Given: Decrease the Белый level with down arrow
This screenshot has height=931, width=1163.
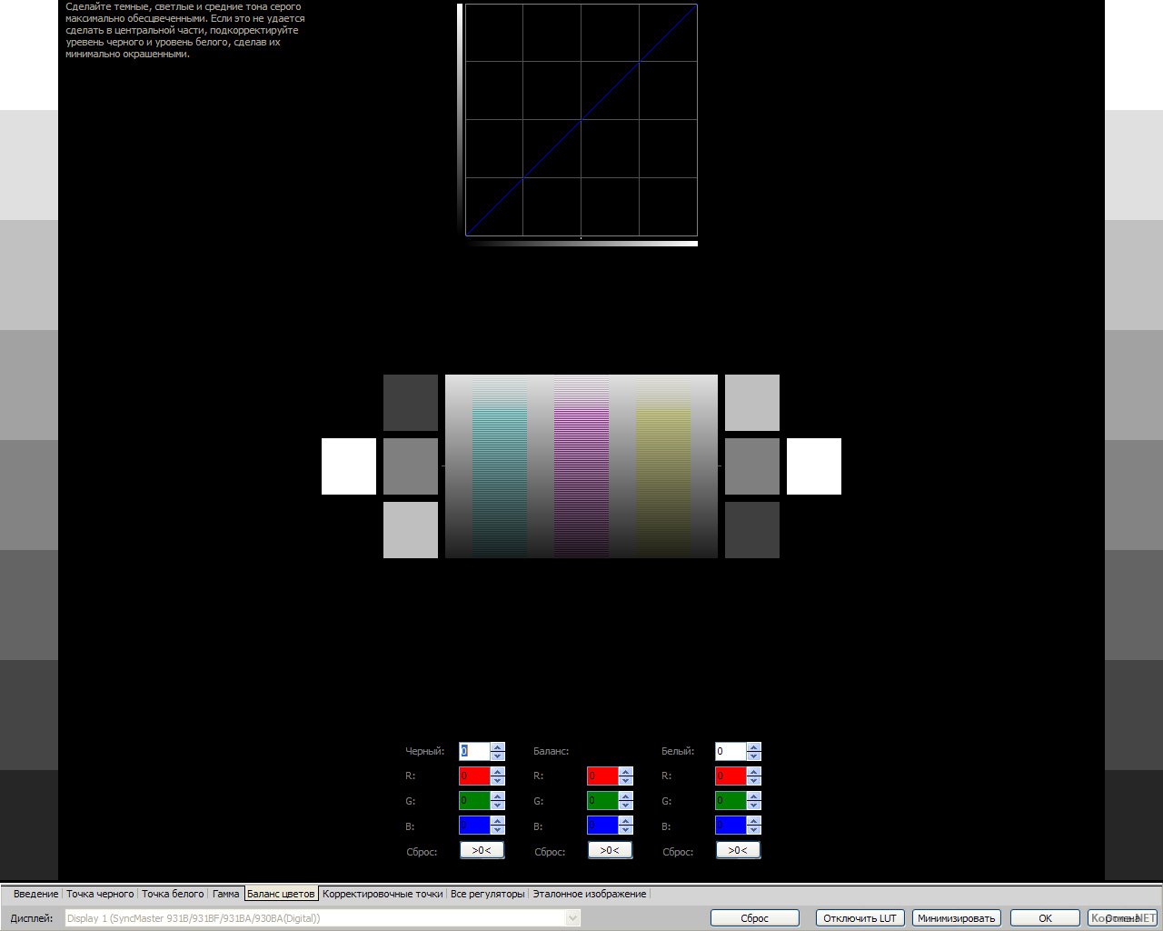Looking at the screenshot, I should point(753,756).
